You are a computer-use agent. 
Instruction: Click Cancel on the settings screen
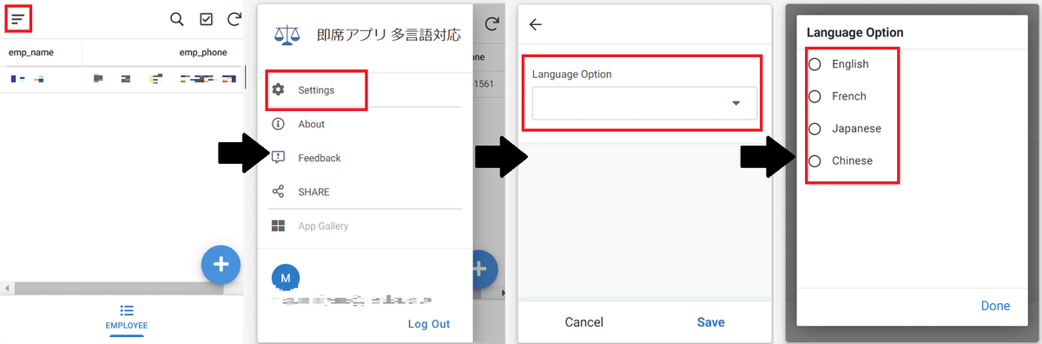click(584, 322)
